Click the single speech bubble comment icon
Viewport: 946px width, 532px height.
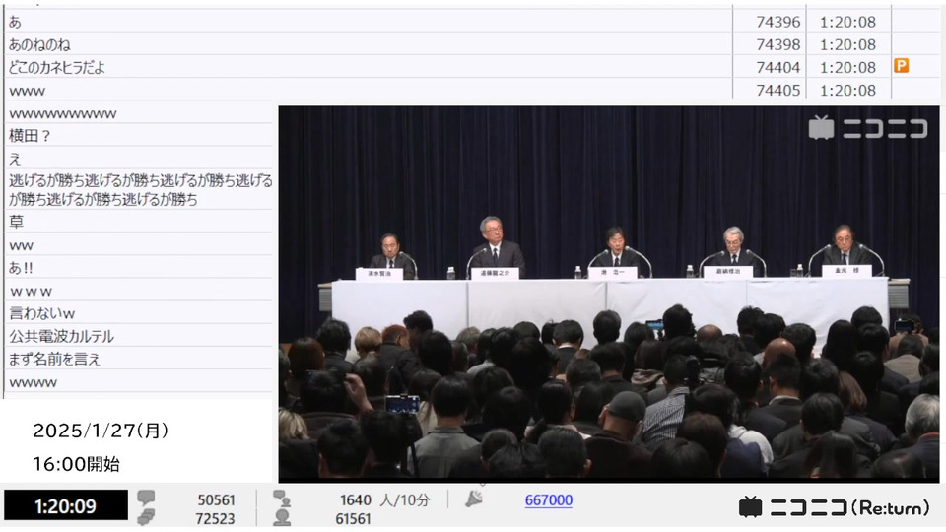[146, 498]
